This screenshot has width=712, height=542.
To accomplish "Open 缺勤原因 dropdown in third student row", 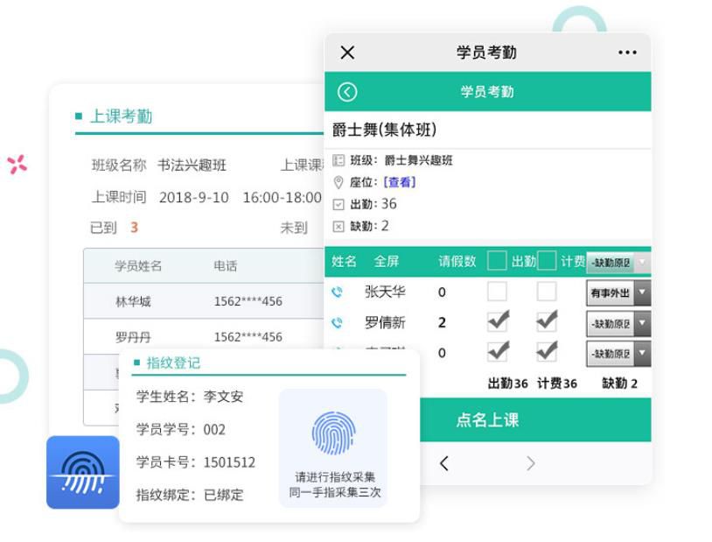I will coord(618,354).
